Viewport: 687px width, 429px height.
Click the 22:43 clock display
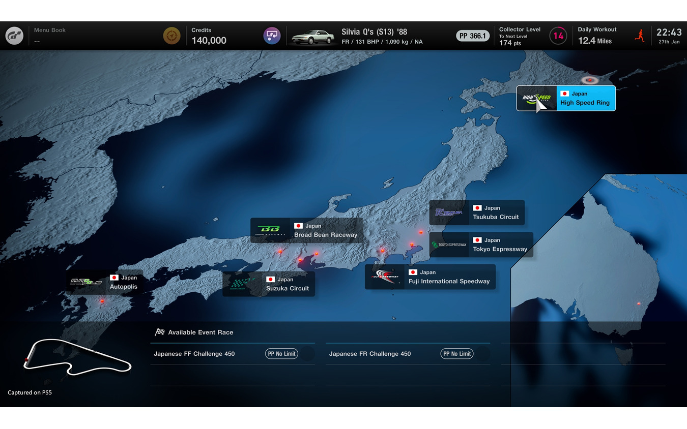click(x=669, y=33)
